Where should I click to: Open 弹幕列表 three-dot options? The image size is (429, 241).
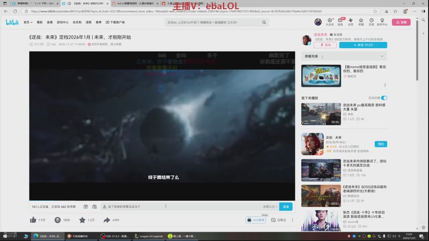click(322, 57)
